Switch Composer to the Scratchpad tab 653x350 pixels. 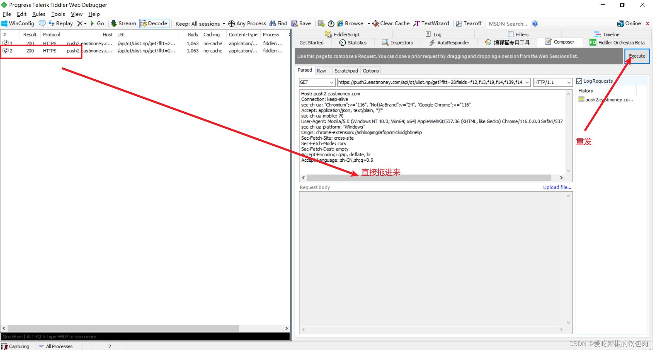pos(346,70)
